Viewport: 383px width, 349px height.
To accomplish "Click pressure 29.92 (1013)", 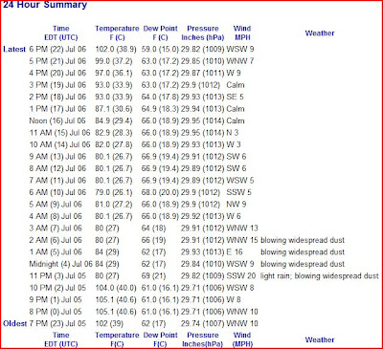I will point(203,216).
